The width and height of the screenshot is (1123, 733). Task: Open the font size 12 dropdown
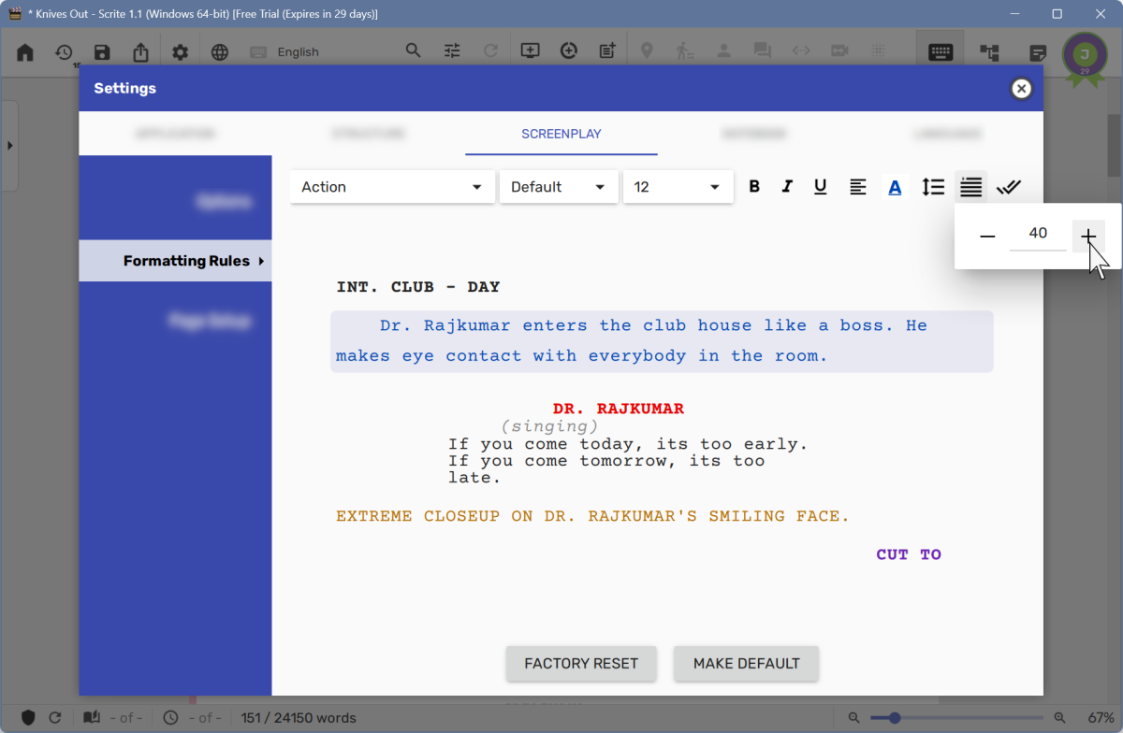(x=678, y=186)
